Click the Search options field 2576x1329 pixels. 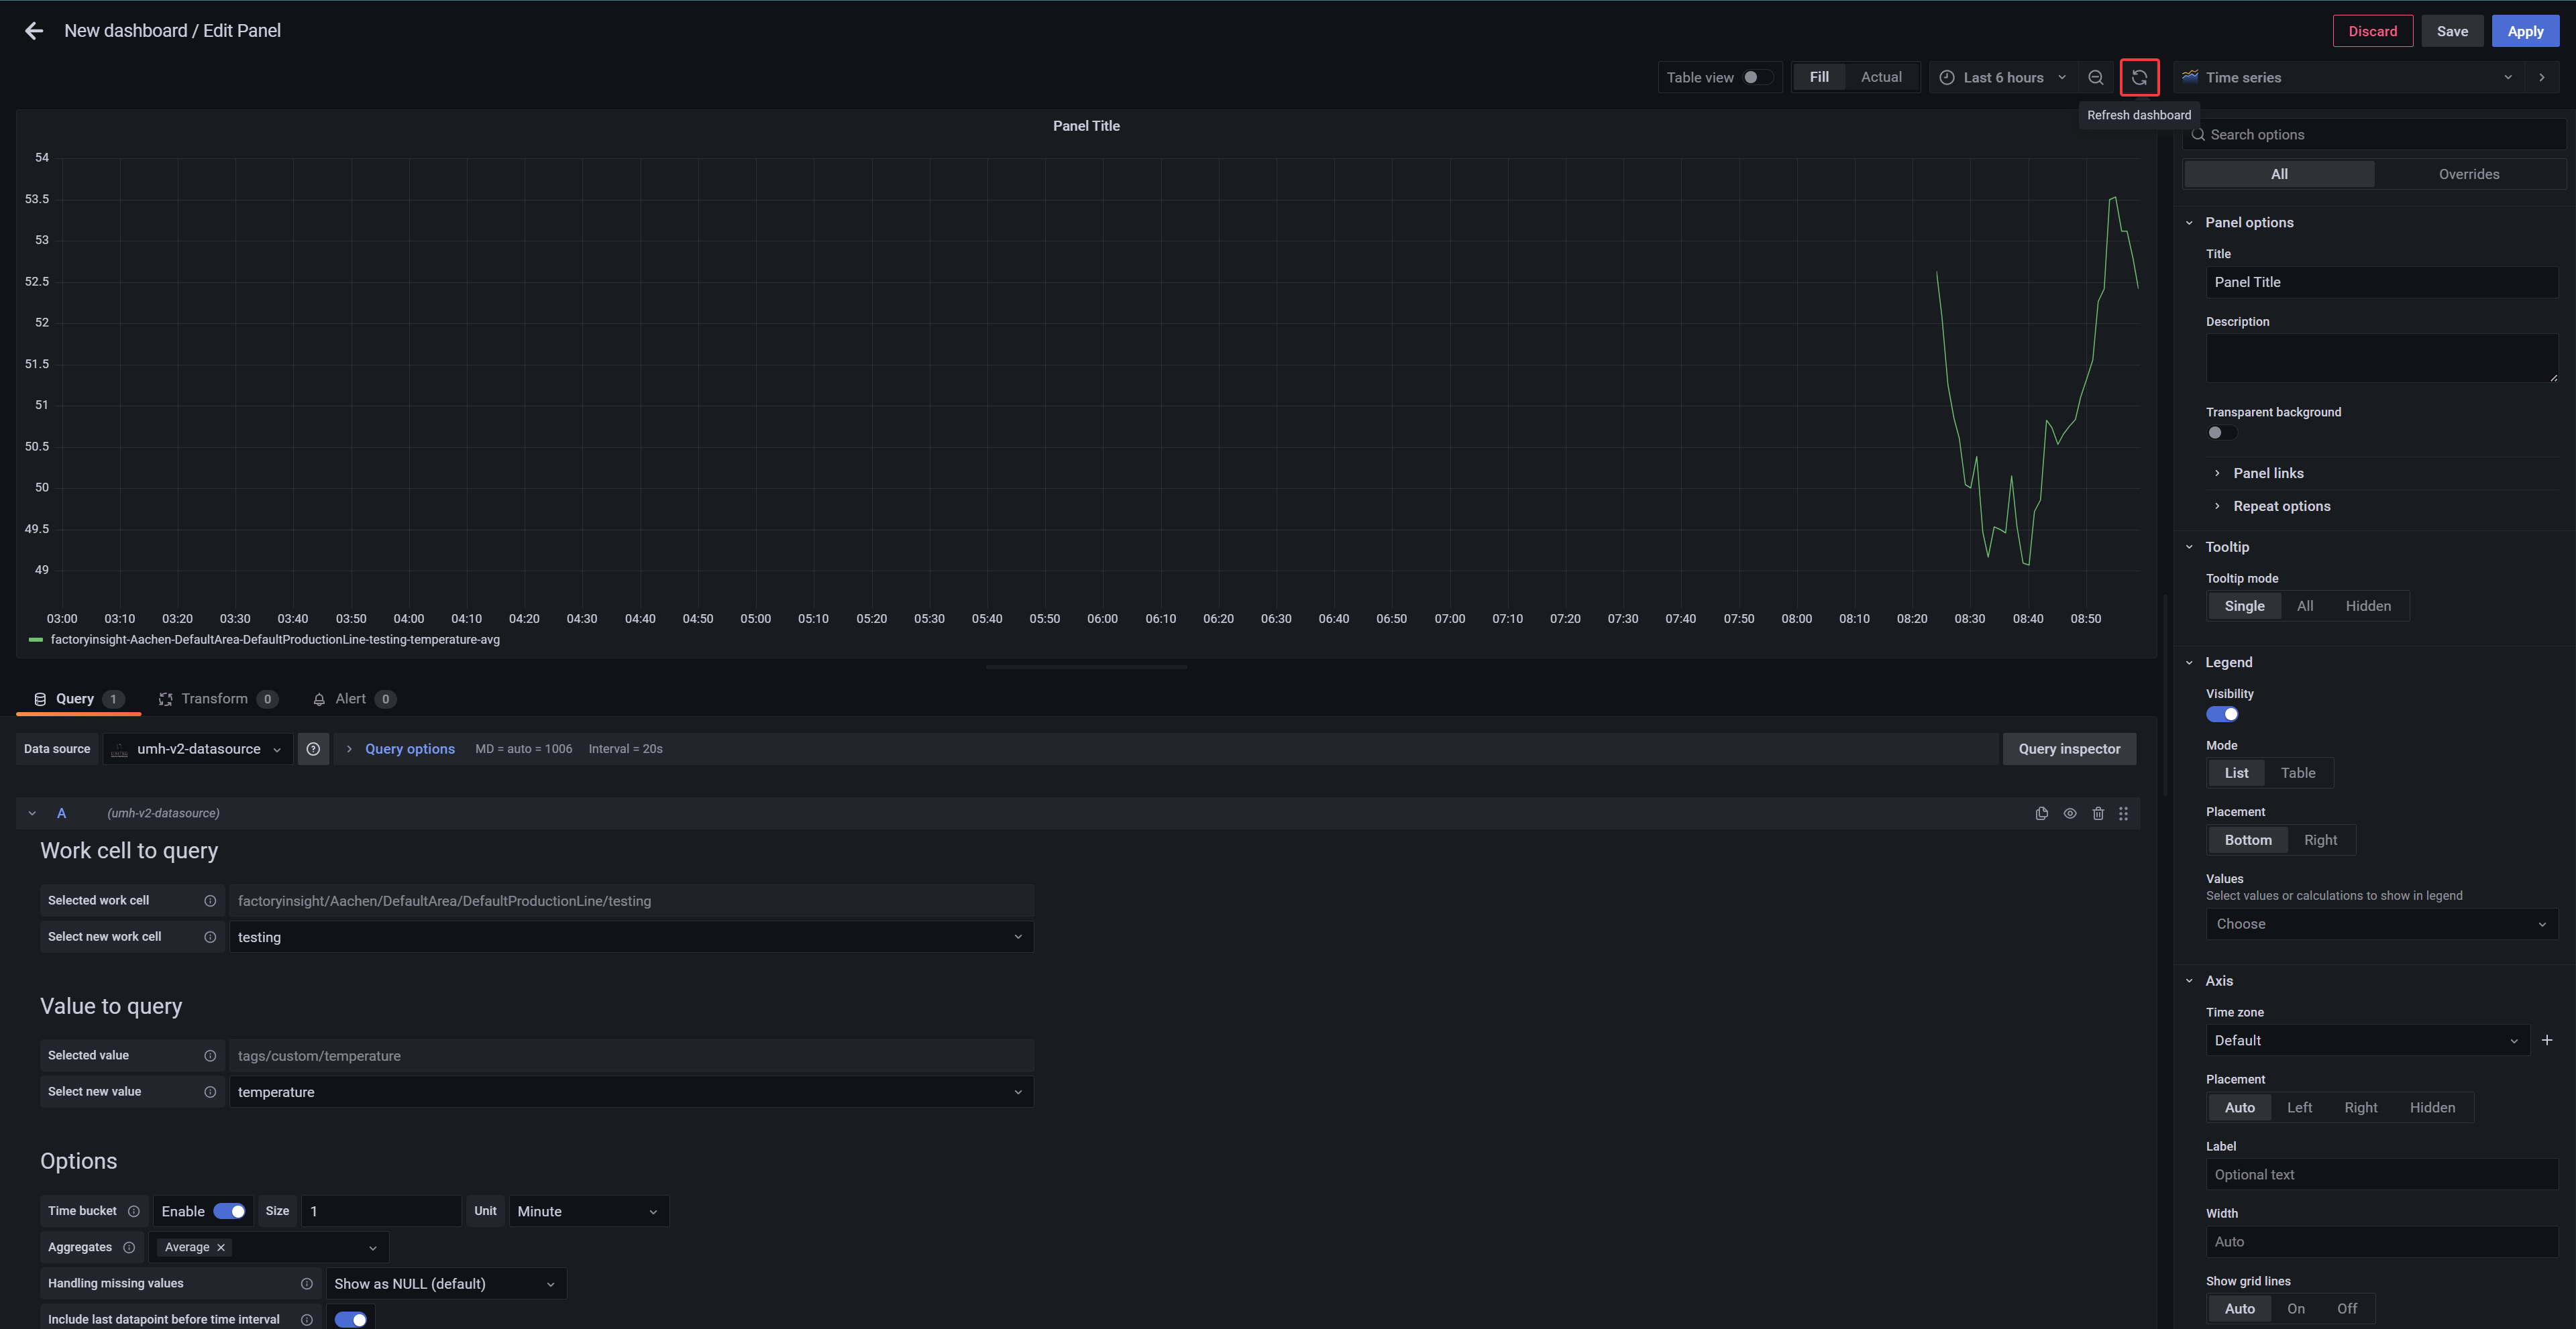(x=2373, y=135)
